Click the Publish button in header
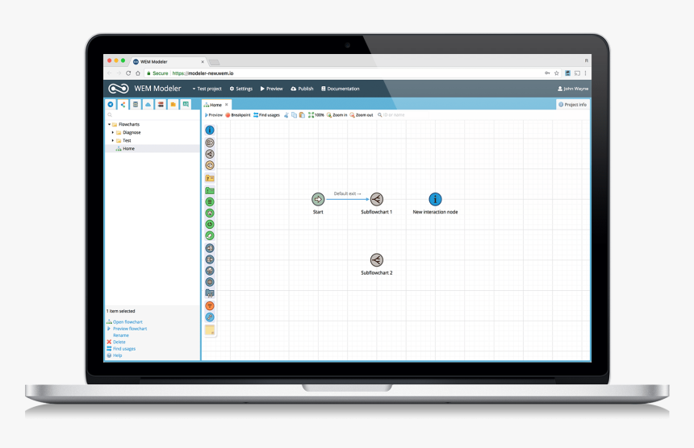This screenshot has height=448, width=694. pos(302,89)
